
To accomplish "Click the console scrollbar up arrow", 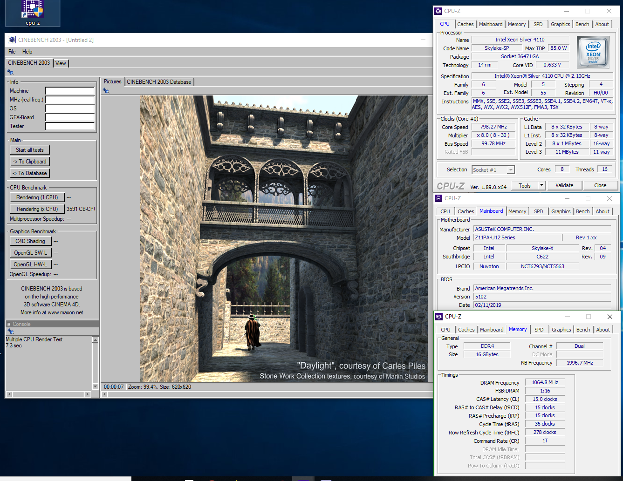I will (96, 340).
